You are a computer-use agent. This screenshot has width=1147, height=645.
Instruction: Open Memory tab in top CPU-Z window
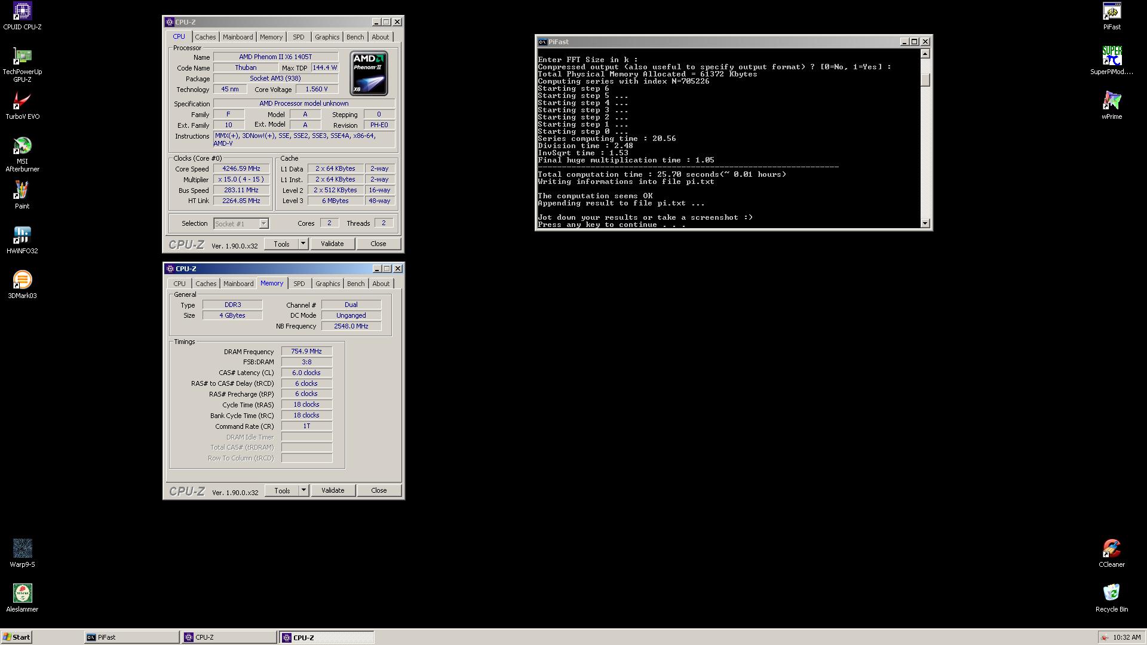[x=271, y=37]
